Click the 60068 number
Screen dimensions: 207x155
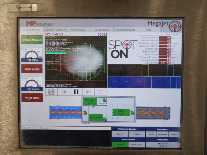pyautogui.click(x=102, y=34)
